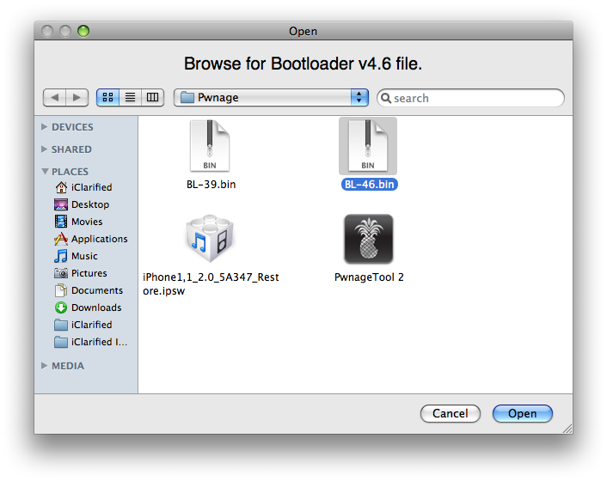
Task: Open the Documents sidebar item
Action: pos(96,290)
